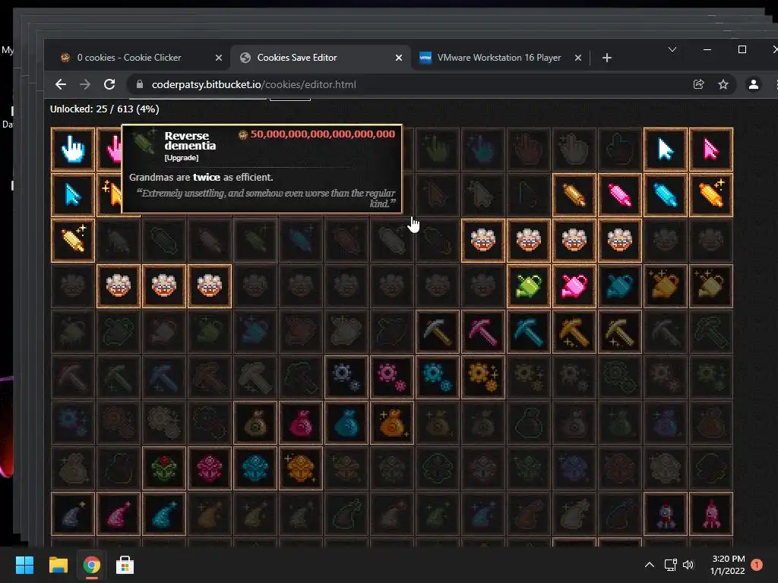
Task: Open Microsoft Store from taskbar
Action: [x=125, y=565]
